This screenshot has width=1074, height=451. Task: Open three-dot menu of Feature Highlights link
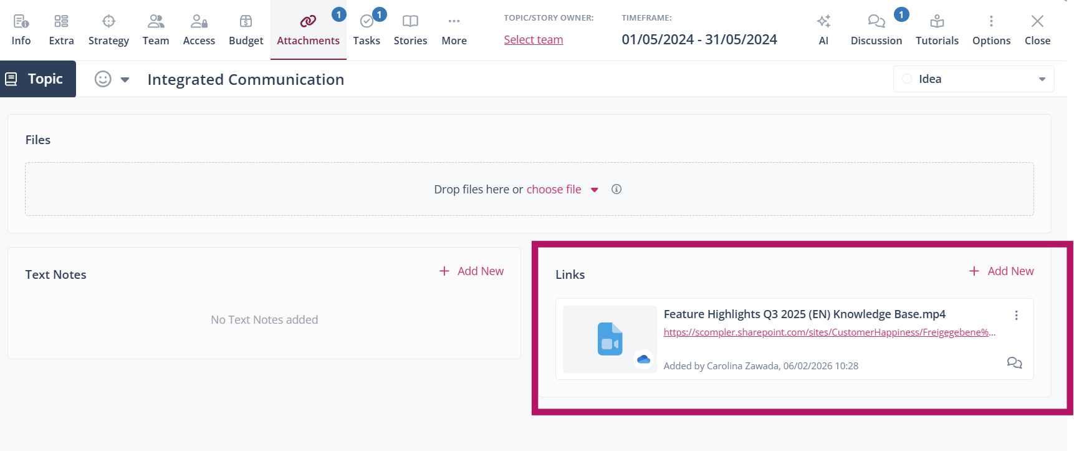1016,316
